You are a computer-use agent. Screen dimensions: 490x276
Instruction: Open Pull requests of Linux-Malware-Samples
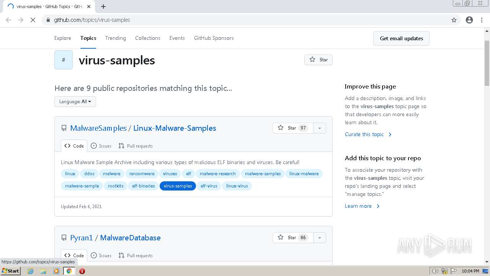tap(136, 146)
